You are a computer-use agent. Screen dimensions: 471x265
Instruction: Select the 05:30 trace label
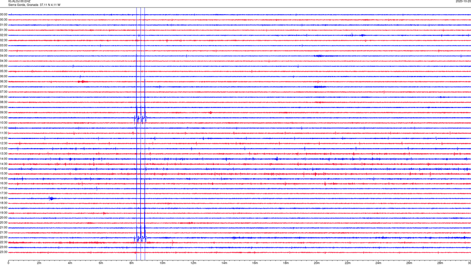pyautogui.click(x=3, y=71)
